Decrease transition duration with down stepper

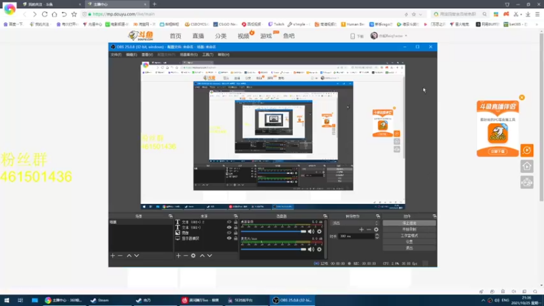click(377, 237)
